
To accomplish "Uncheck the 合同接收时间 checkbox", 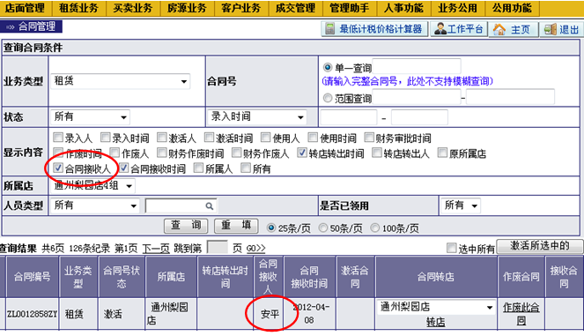I will (123, 168).
